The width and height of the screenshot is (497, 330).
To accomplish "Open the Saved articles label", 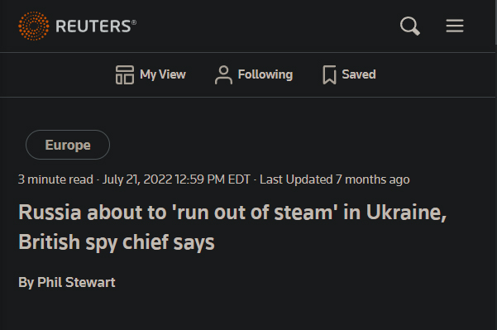I will [359, 74].
